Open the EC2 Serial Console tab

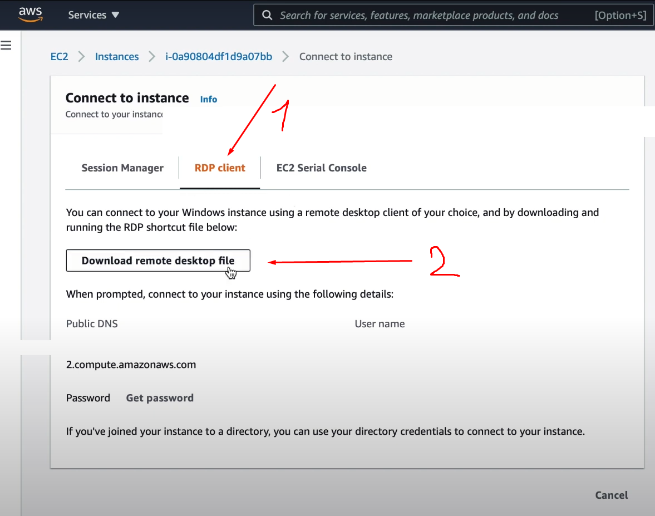click(x=321, y=168)
